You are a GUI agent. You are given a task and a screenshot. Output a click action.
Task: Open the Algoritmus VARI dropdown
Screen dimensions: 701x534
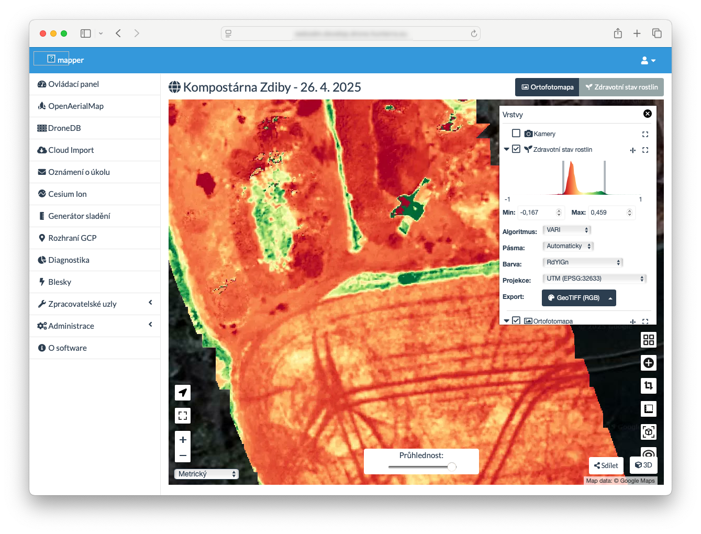pyautogui.click(x=567, y=230)
